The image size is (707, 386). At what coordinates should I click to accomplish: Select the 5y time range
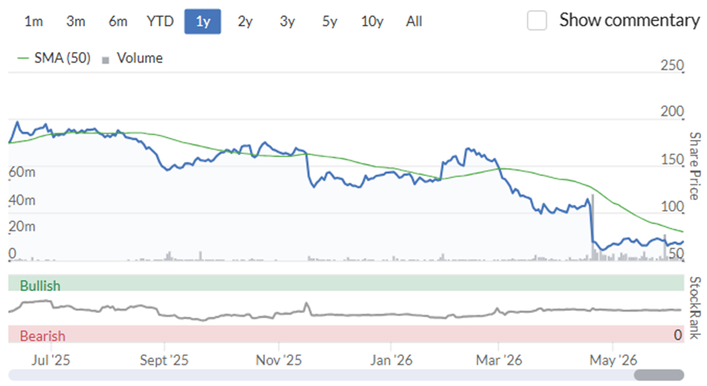[329, 21]
